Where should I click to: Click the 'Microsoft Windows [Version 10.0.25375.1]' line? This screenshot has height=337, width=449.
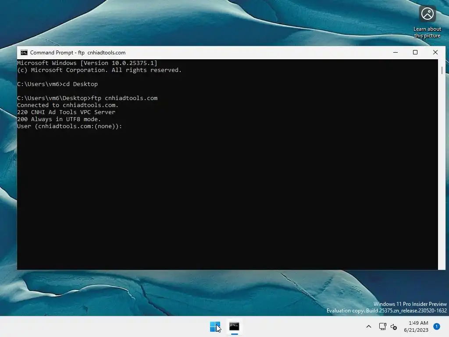coord(87,63)
